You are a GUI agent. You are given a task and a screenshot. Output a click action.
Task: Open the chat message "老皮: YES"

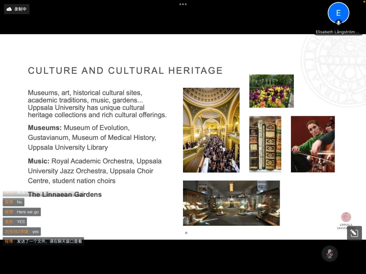click(x=15, y=222)
